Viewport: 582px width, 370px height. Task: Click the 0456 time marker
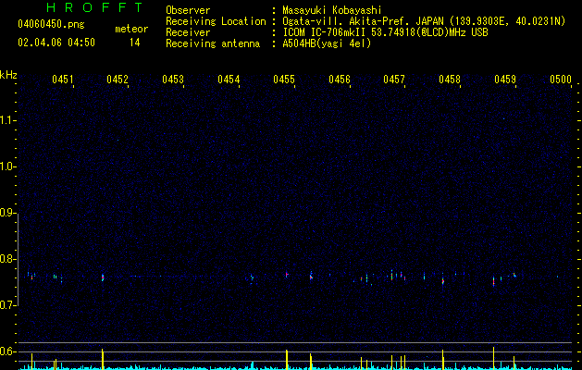click(x=340, y=80)
